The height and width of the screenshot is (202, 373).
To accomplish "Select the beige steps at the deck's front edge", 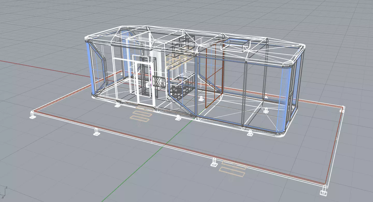I will click(232, 169).
